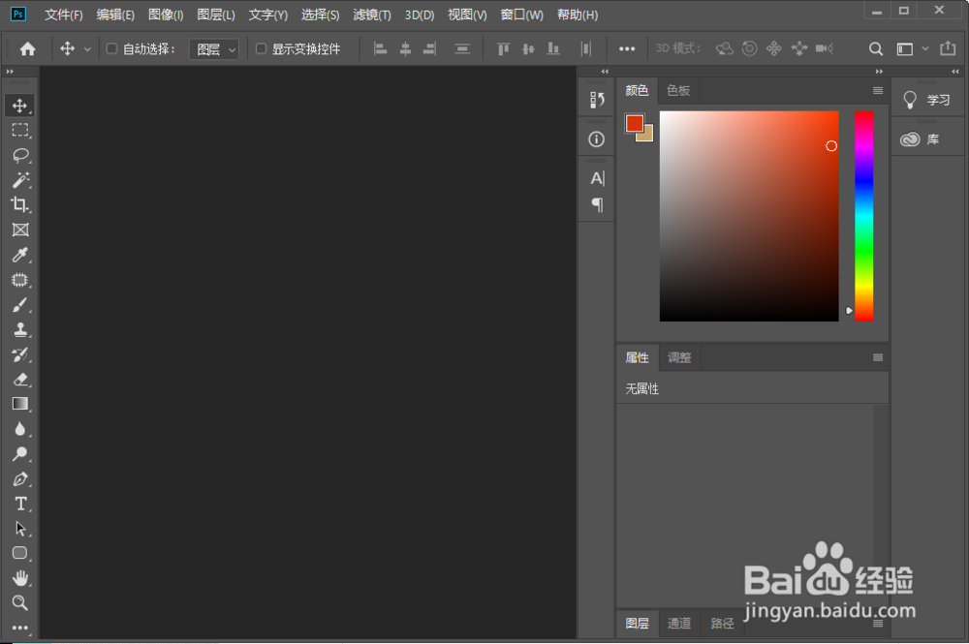Screen dimensions: 969x644
Task: Open more align options three dots
Action: 627,48
